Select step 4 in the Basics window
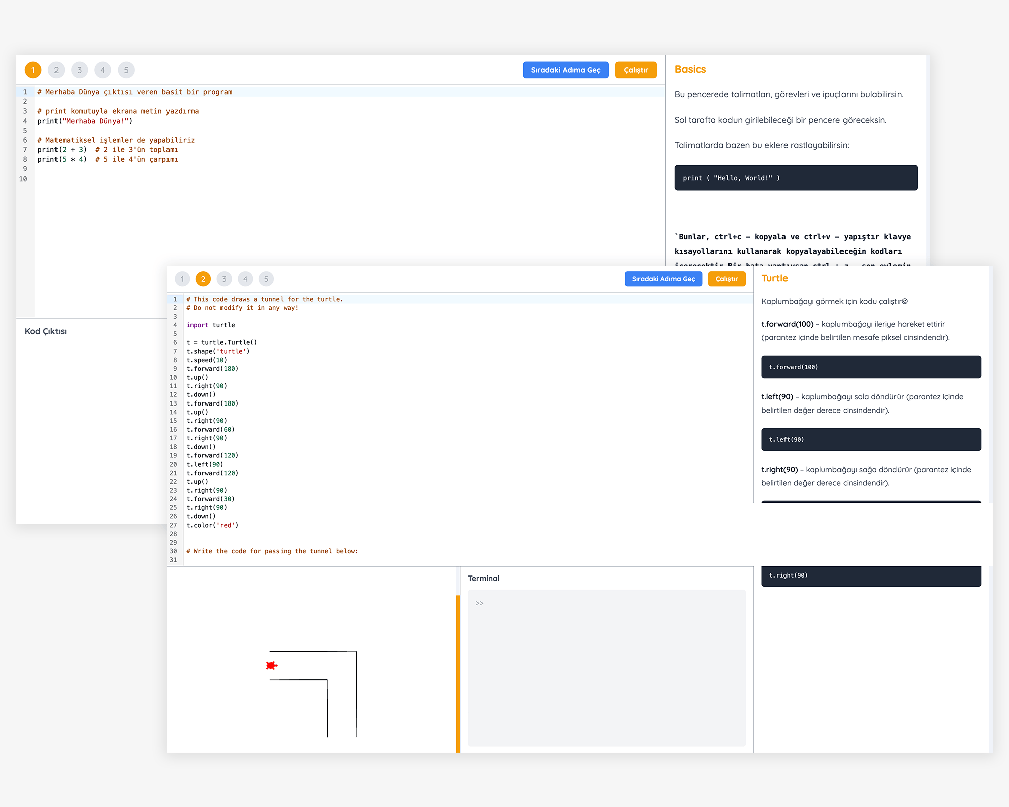 (x=103, y=70)
